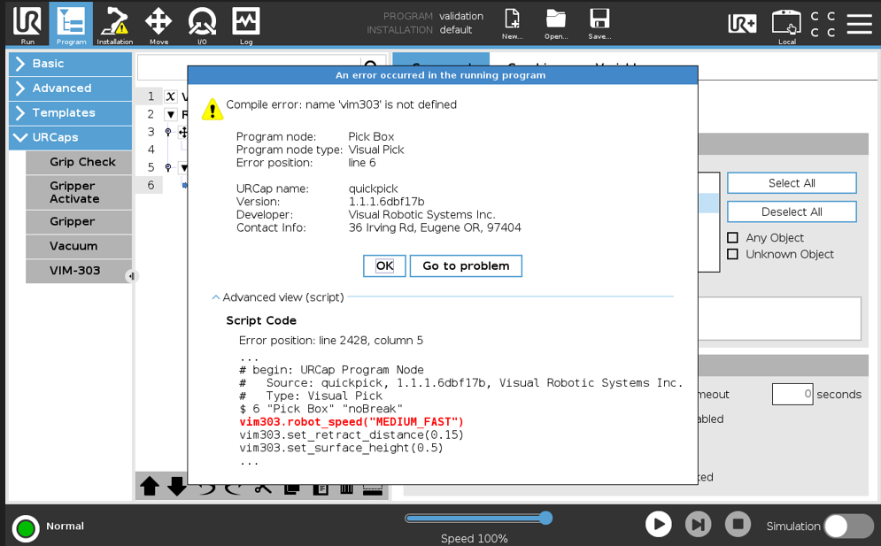Screen dimensions: 881x546
Task: Collapse the URCaps node category
Action: [x=70, y=138]
